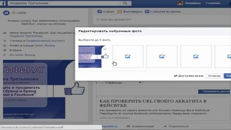Click the heart icon beside В браке
The height and width of the screenshot is (130, 231).
click(x=5, y=50)
